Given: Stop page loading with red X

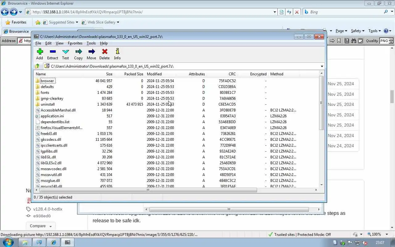Looking at the screenshot, I should [x=297, y=12].
